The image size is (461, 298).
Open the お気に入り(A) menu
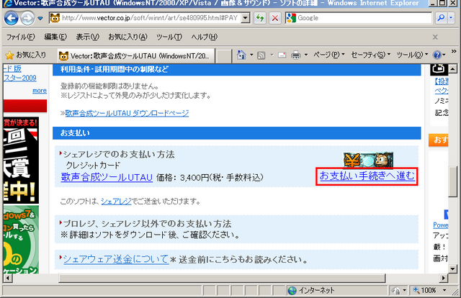(127, 37)
